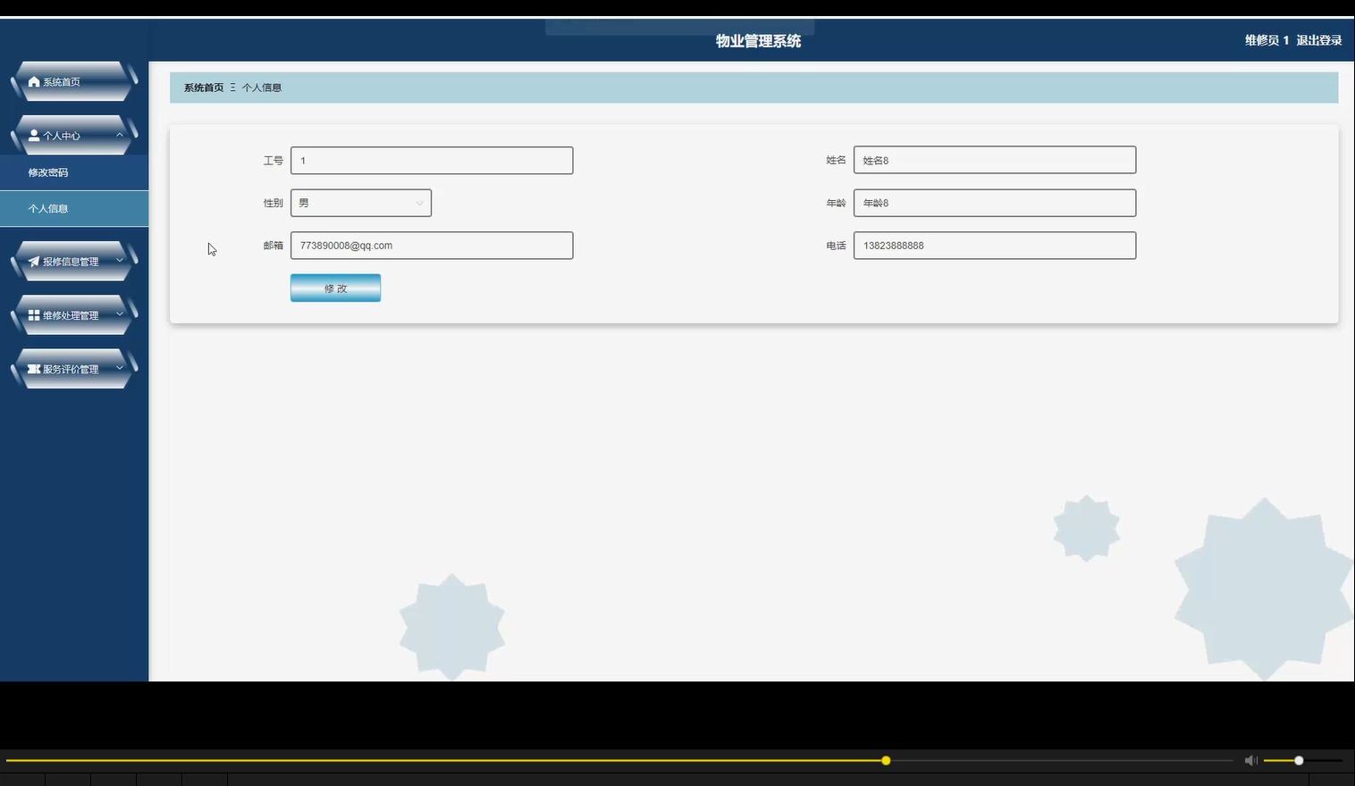The height and width of the screenshot is (786, 1355).
Task: Select 修改密码 in the sidebar
Action: (x=48, y=171)
